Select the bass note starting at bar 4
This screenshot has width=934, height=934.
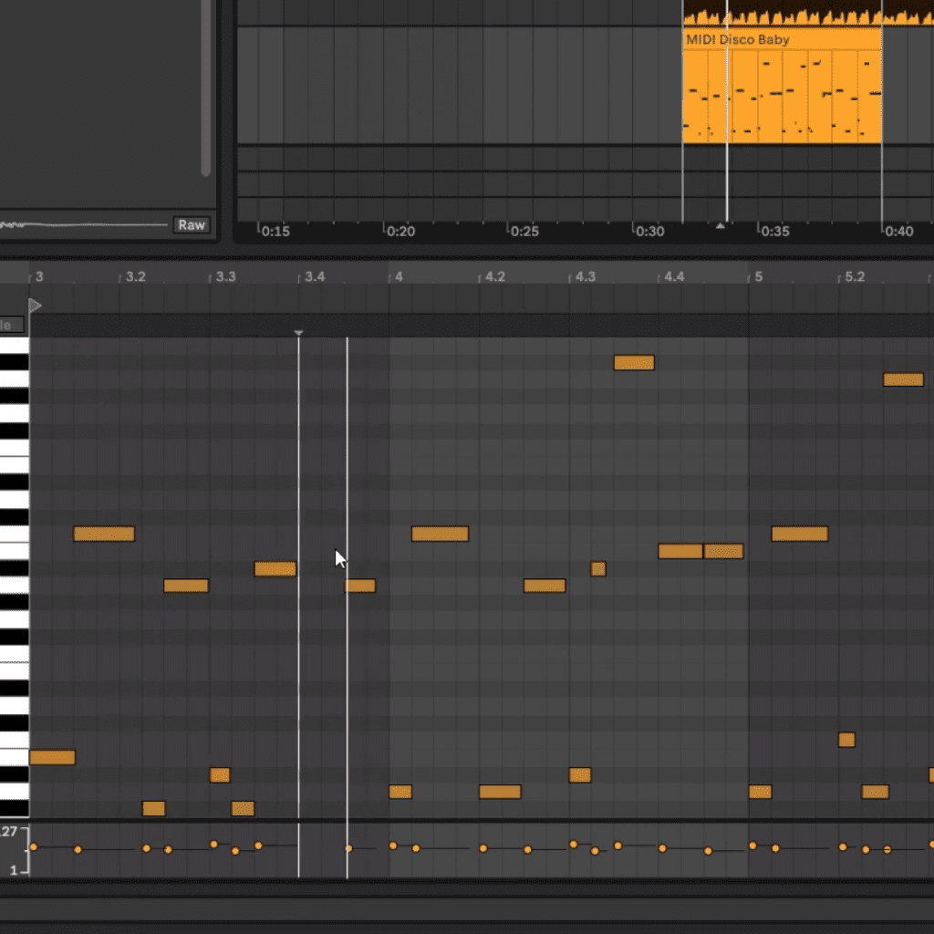click(400, 792)
